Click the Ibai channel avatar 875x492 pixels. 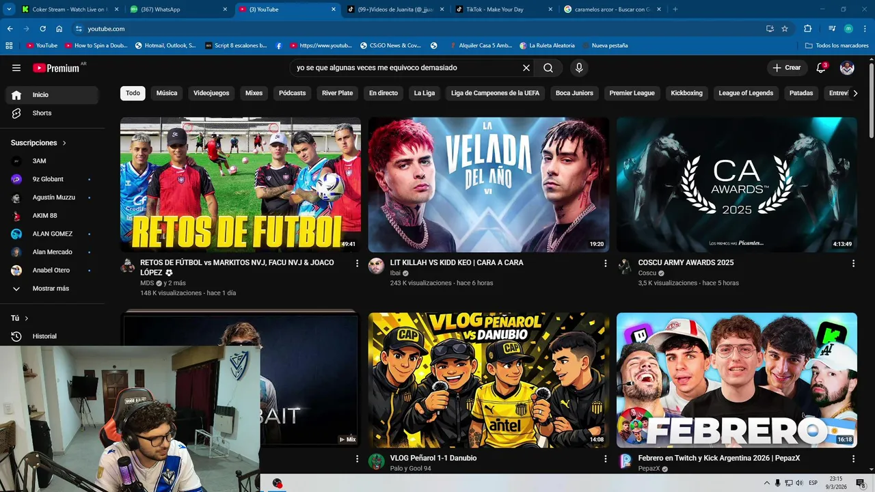click(x=377, y=266)
